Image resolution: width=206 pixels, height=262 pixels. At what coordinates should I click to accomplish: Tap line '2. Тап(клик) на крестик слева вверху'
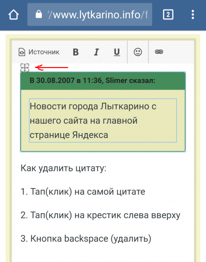point(100,215)
